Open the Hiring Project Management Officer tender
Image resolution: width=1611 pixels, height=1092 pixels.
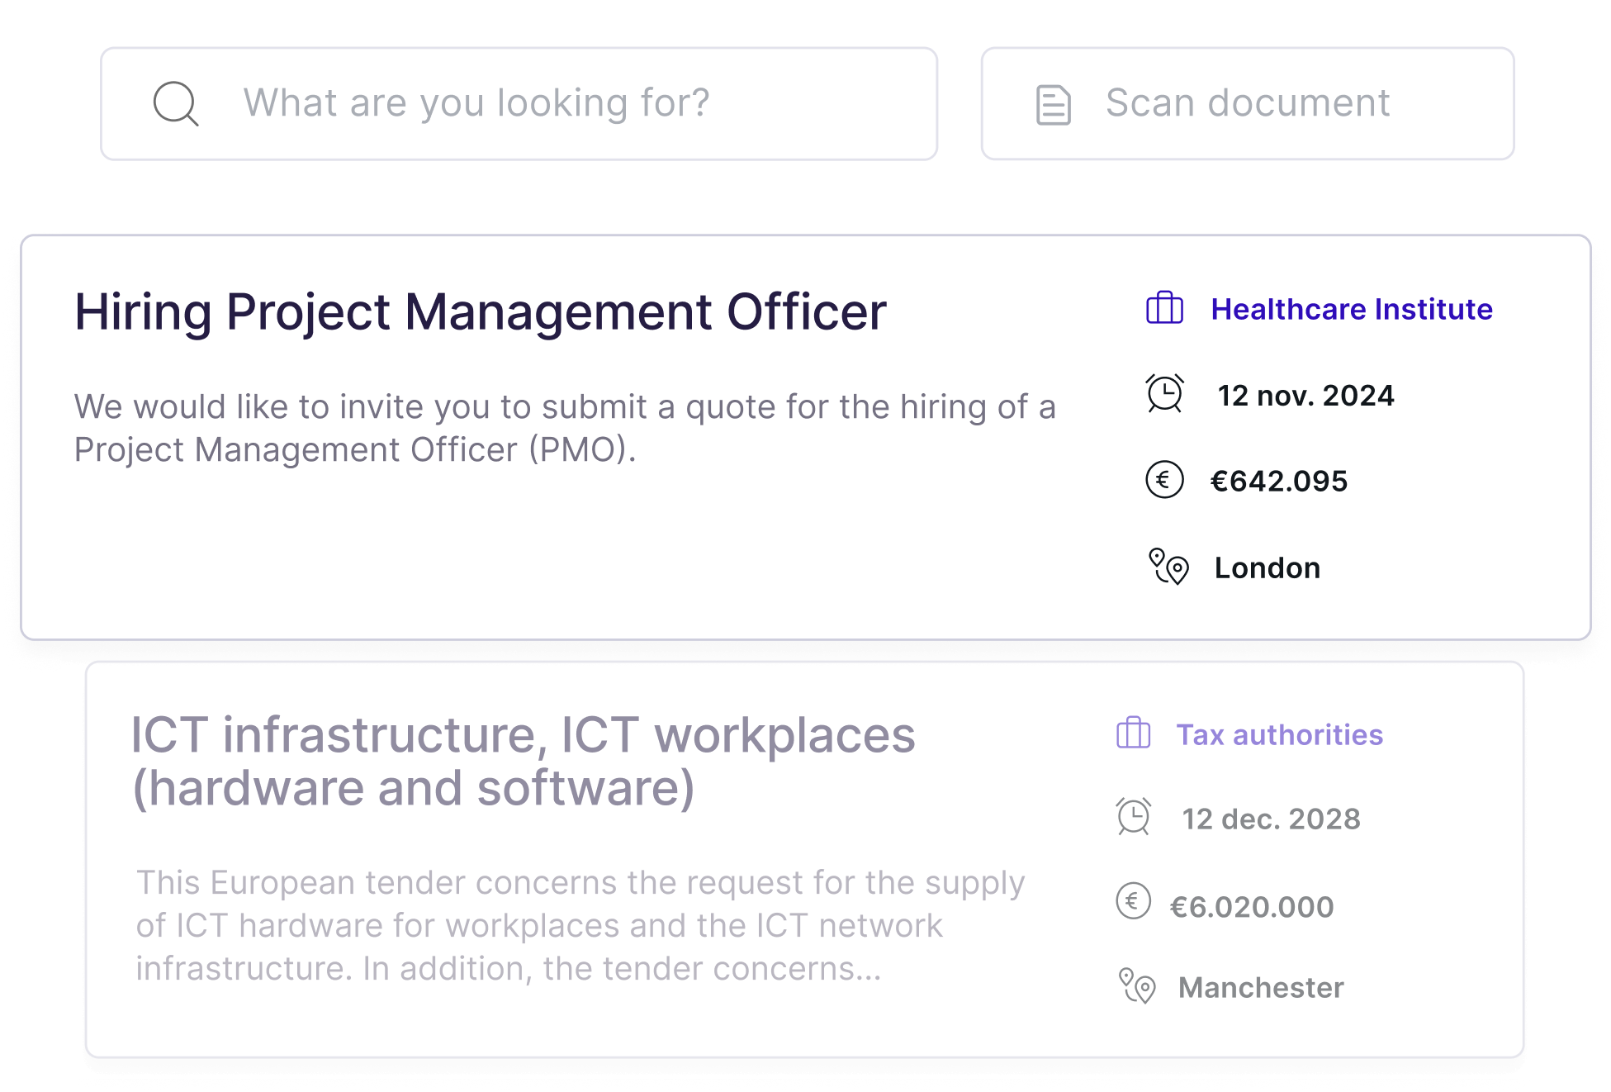[481, 312]
